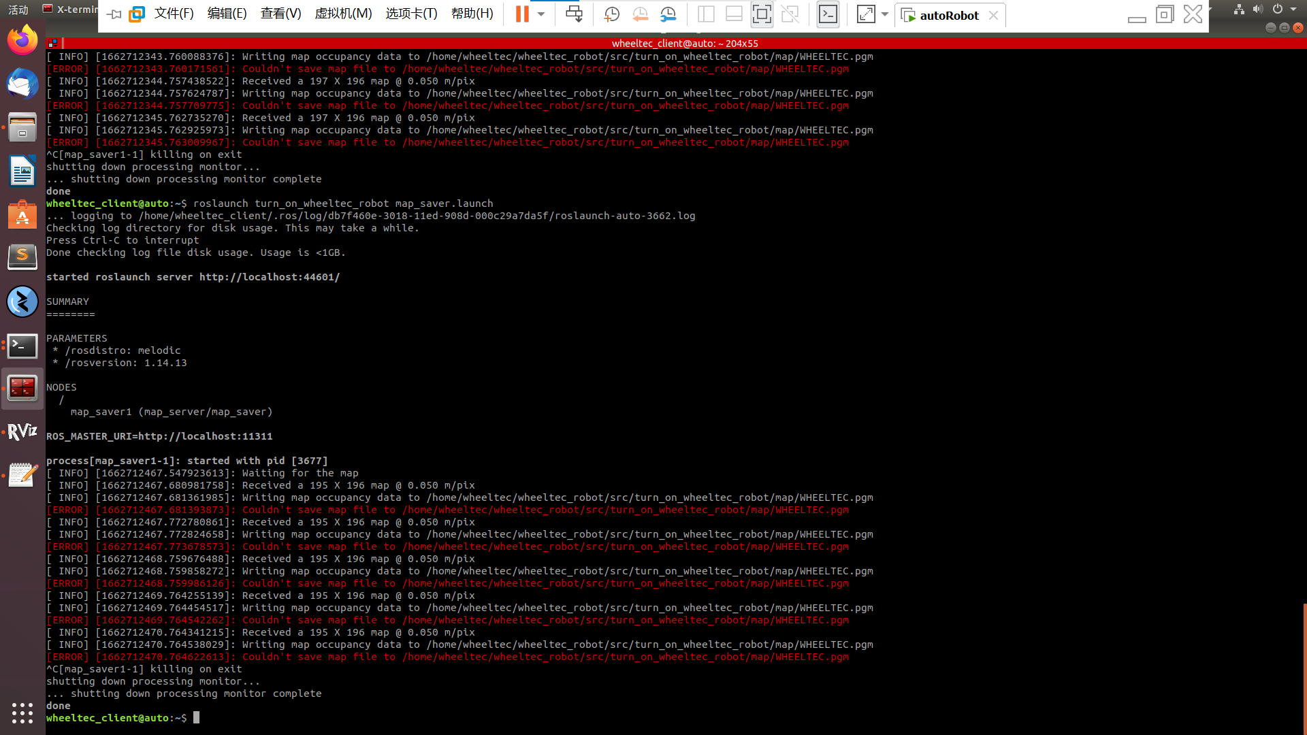The image size is (1307, 735).
Task: Click 'Press Ctrl-C to interrupt' line
Action: click(x=123, y=240)
